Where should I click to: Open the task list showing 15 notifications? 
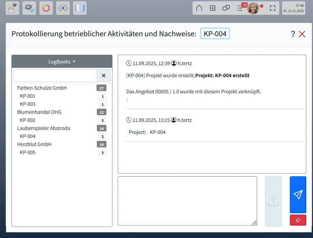(x=240, y=8)
